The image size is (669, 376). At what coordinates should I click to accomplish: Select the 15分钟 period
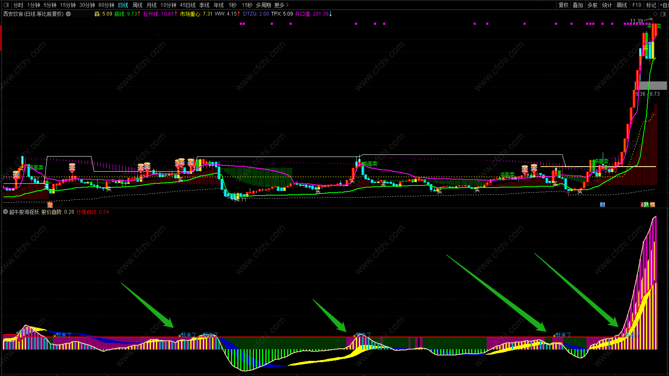(68, 5)
